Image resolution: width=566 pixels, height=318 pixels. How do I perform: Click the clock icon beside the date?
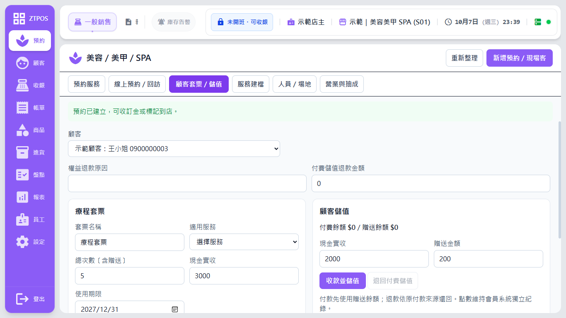point(448,22)
